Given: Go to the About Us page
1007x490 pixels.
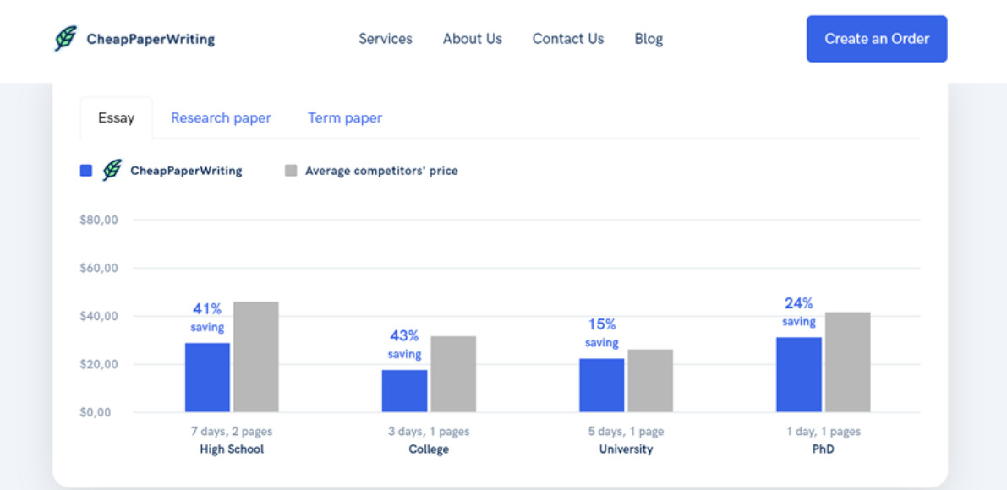Looking at the screenshot, I should tap(473, 39).
